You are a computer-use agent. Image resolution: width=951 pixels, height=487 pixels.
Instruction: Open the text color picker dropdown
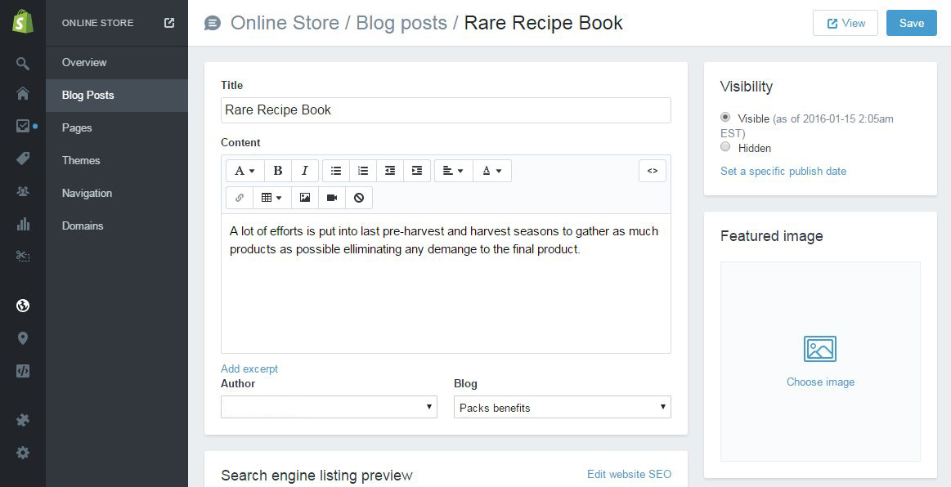point(492,171)
